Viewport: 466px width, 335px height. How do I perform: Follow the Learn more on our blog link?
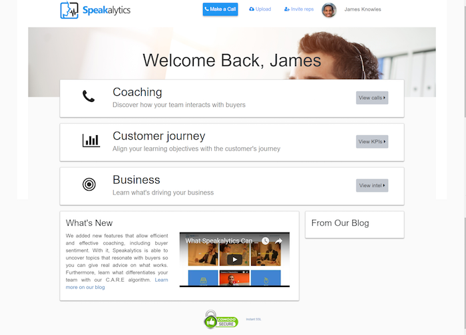coord(116,284)
